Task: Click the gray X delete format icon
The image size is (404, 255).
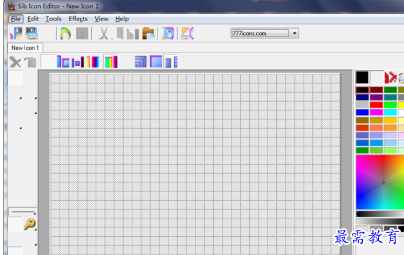Action: point(15,62)
